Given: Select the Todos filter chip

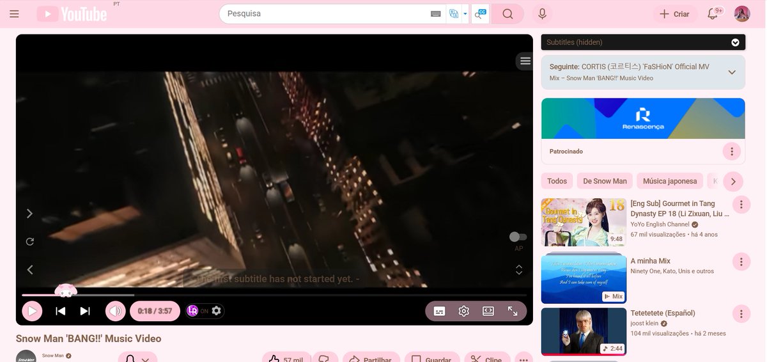Looking at the screenshot, I should pos(557,181).
